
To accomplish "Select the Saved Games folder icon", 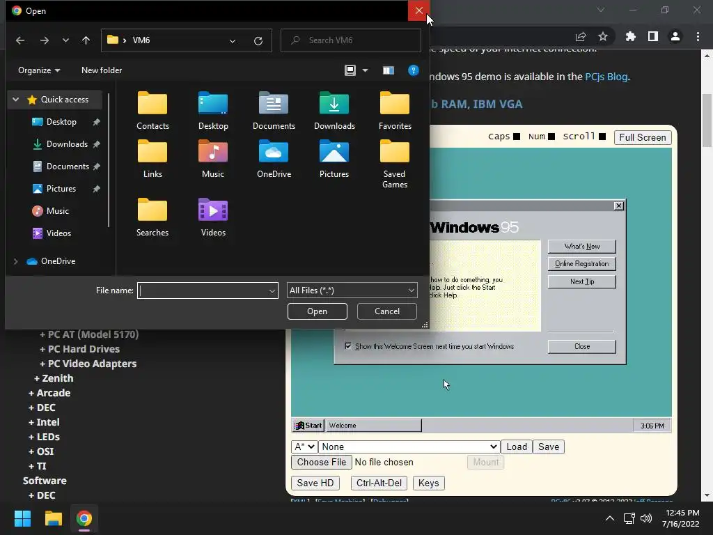I will pos(395,164).
